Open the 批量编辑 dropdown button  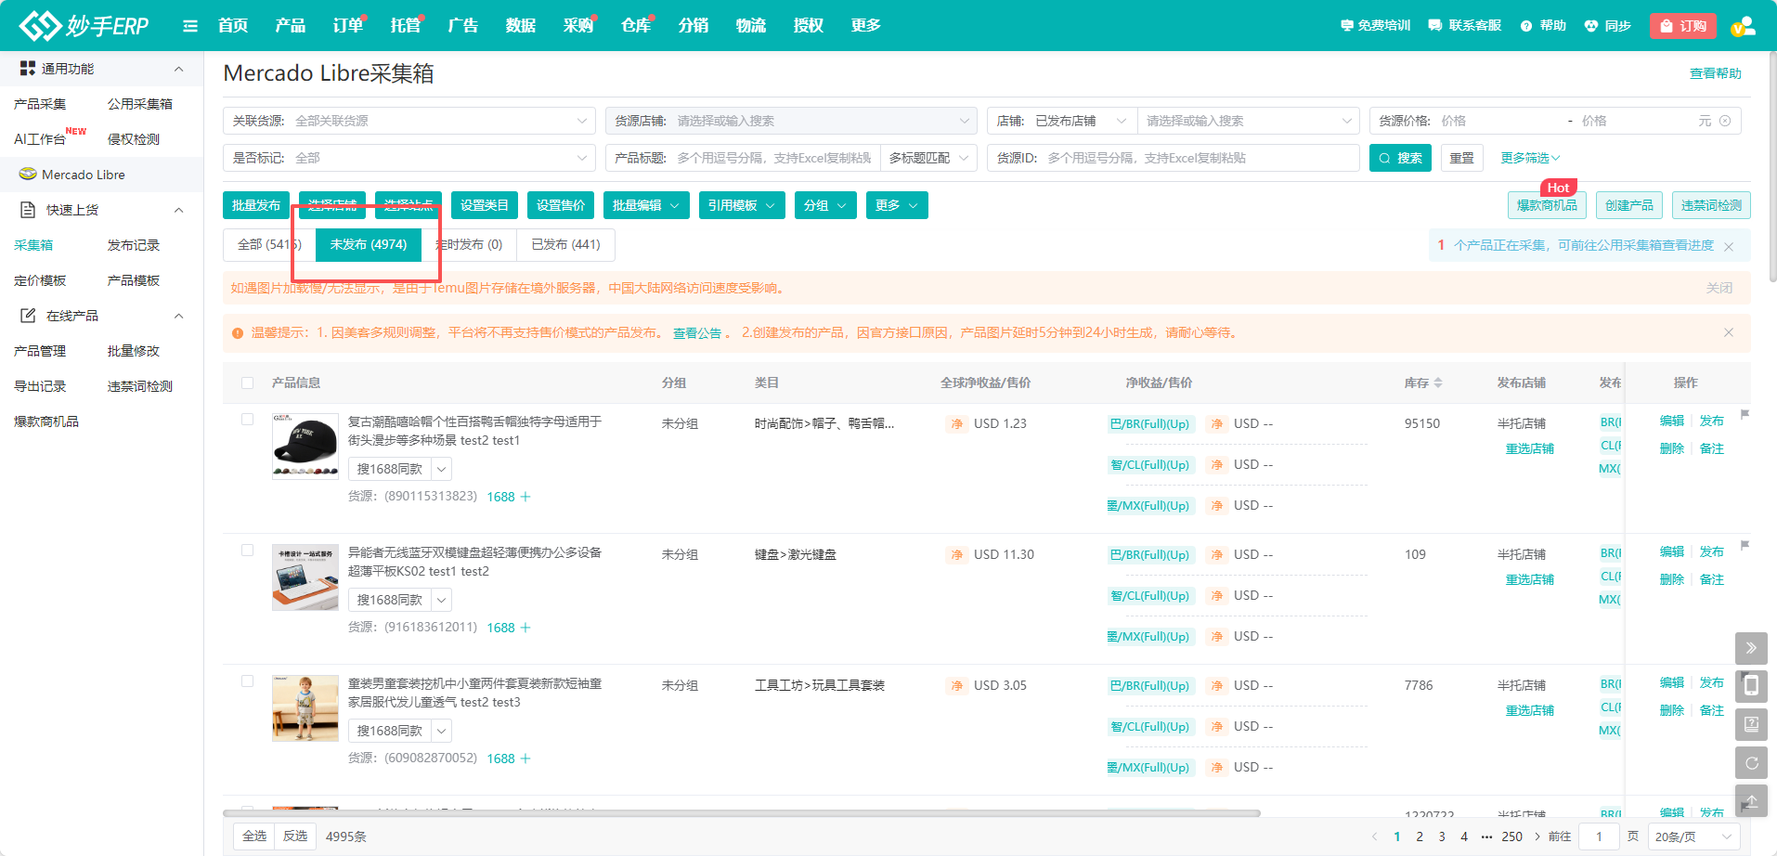pos(646,205)
